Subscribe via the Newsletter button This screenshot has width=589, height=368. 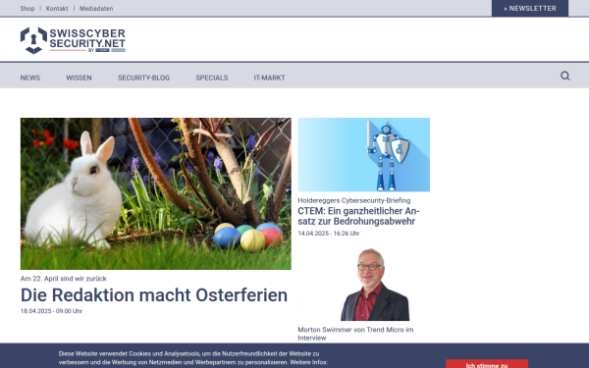530,8
